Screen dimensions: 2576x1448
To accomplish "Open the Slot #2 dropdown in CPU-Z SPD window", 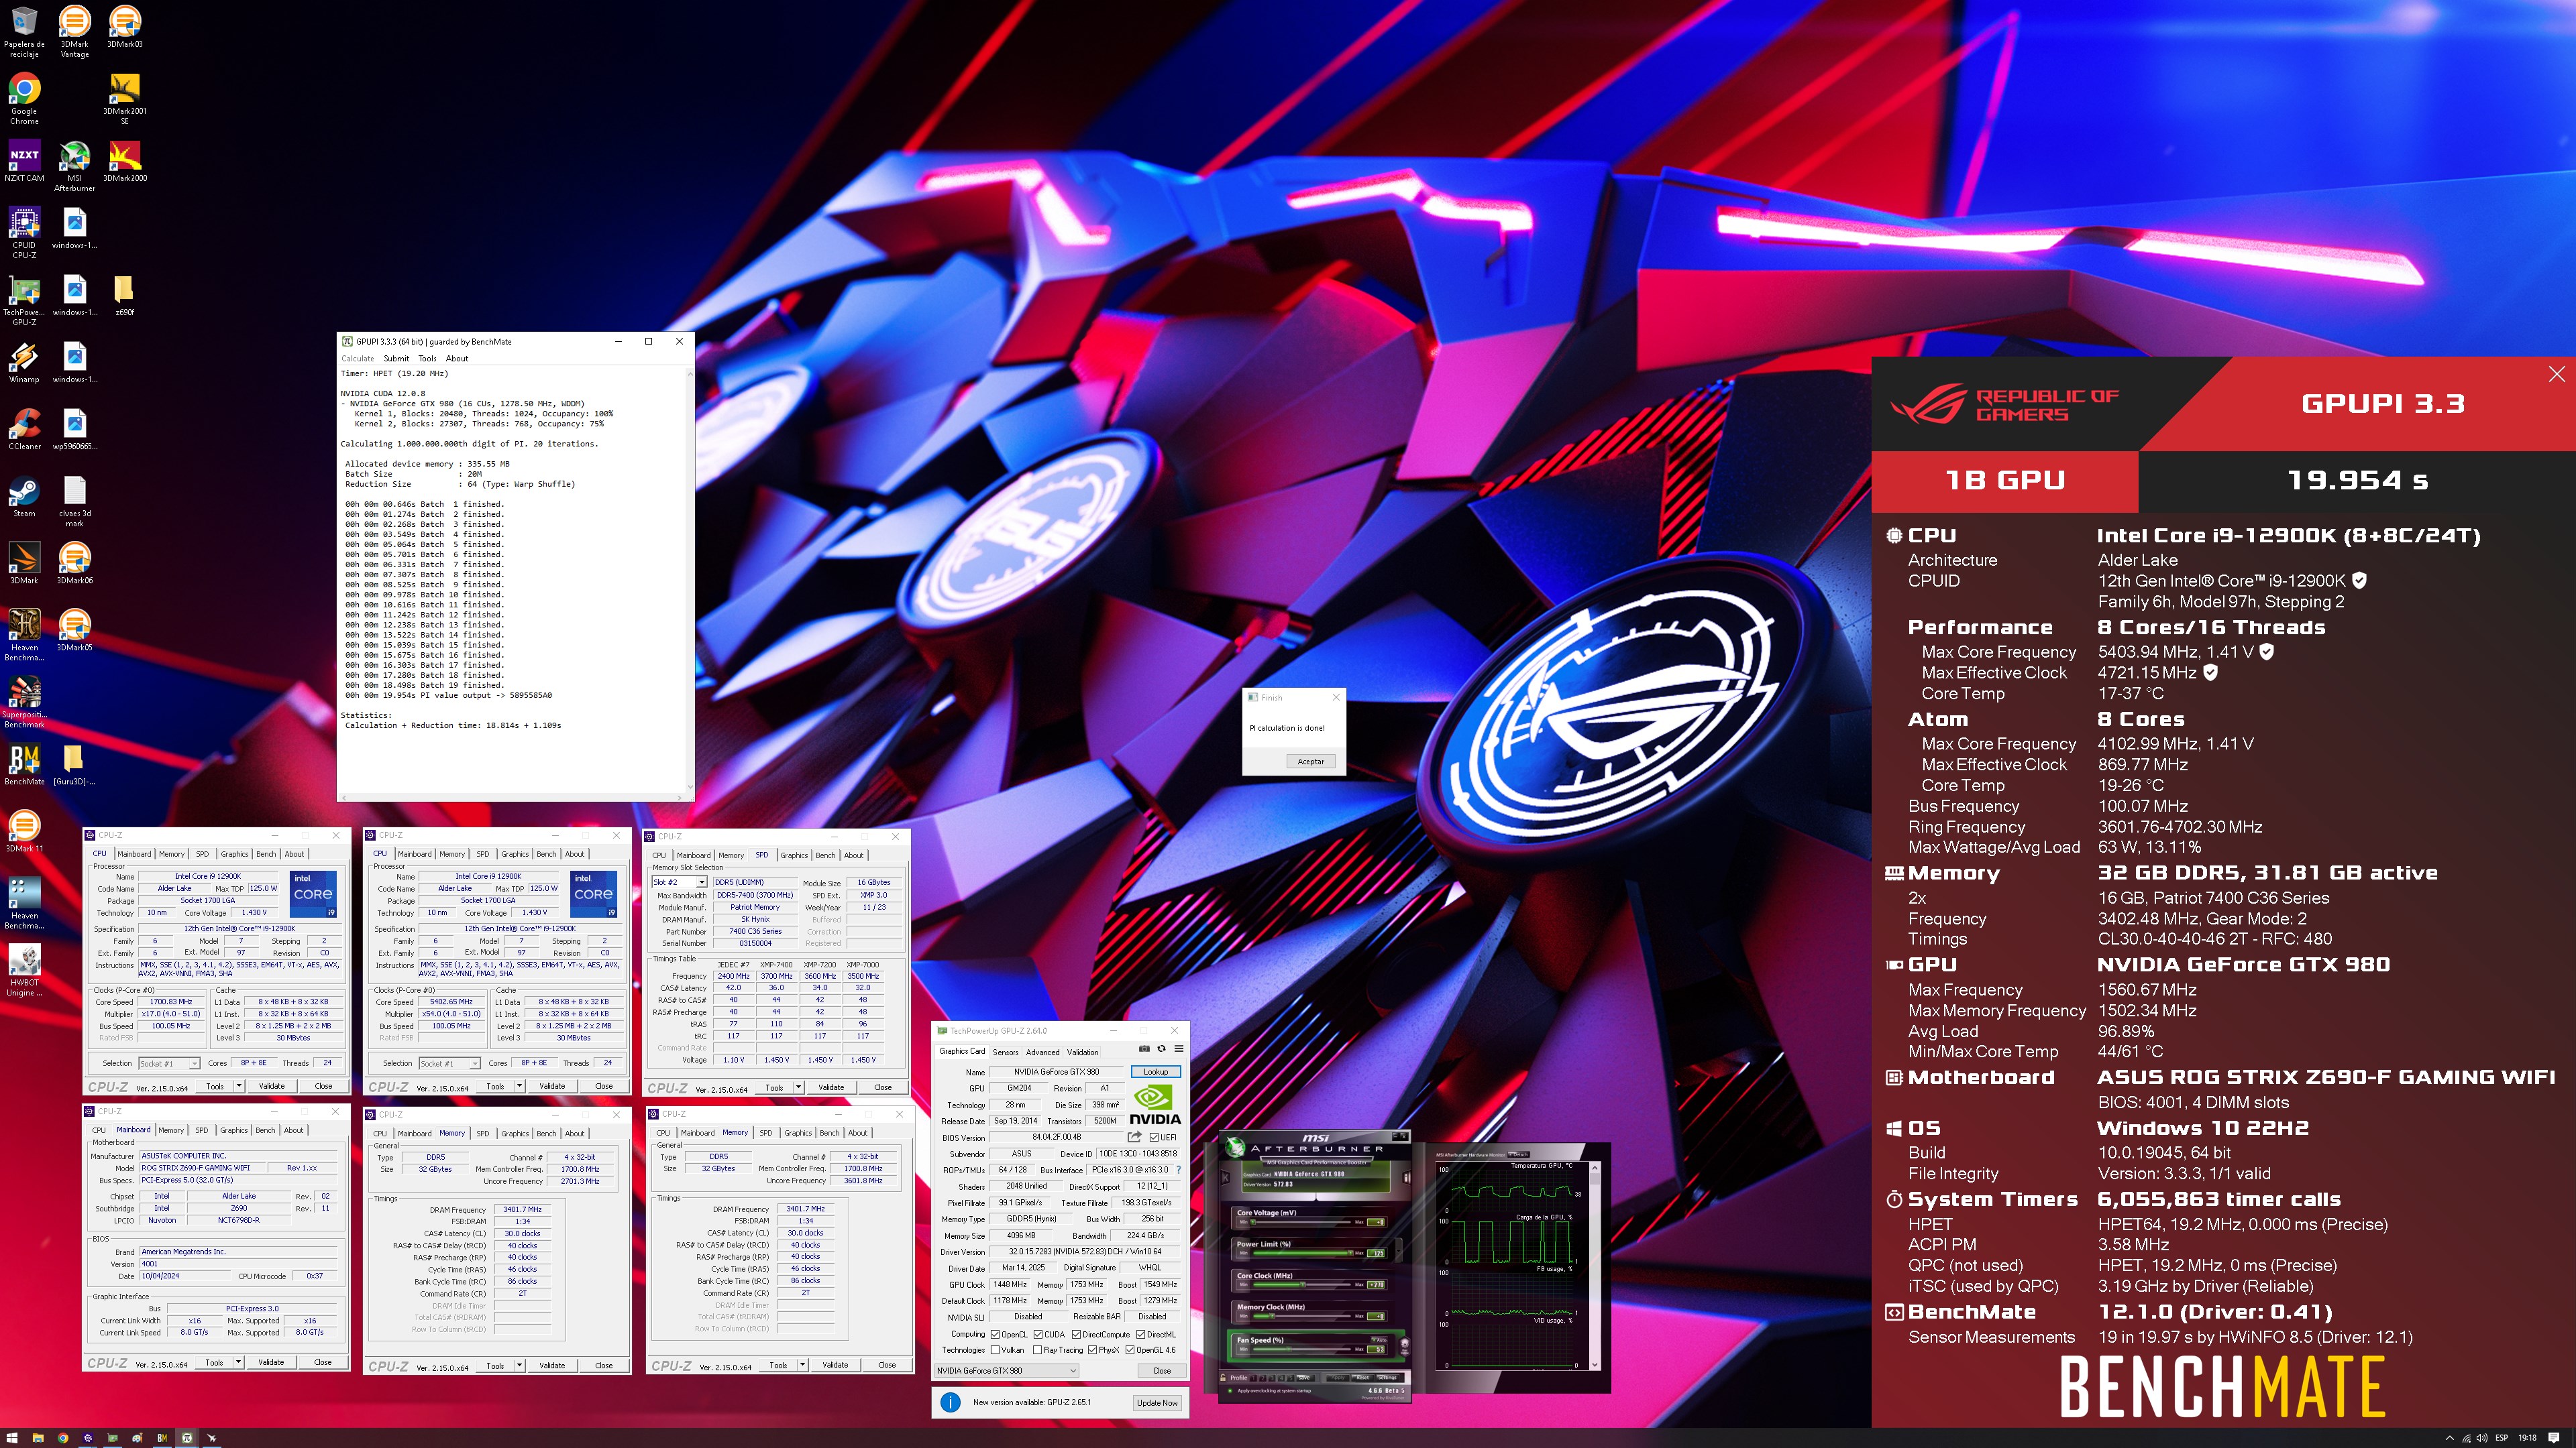I will pyautogui.click(x=679, y=882).
